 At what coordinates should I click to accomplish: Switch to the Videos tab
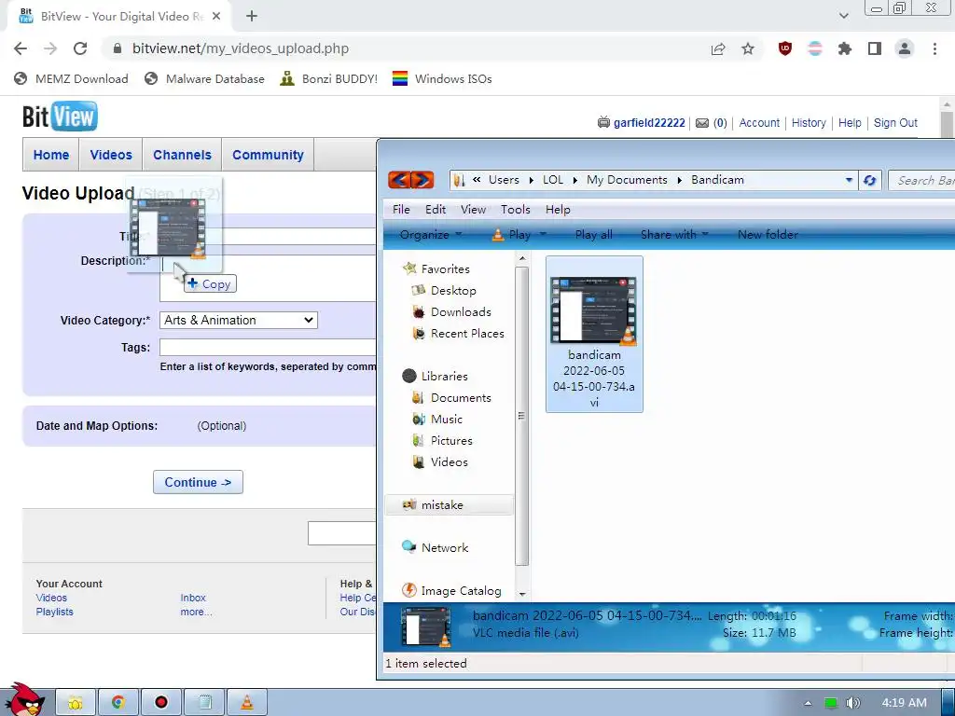[x=111, y=155]
